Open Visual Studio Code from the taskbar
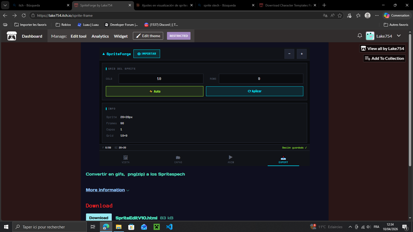This screenshot has width=413, height=232. tap(169, 227)
